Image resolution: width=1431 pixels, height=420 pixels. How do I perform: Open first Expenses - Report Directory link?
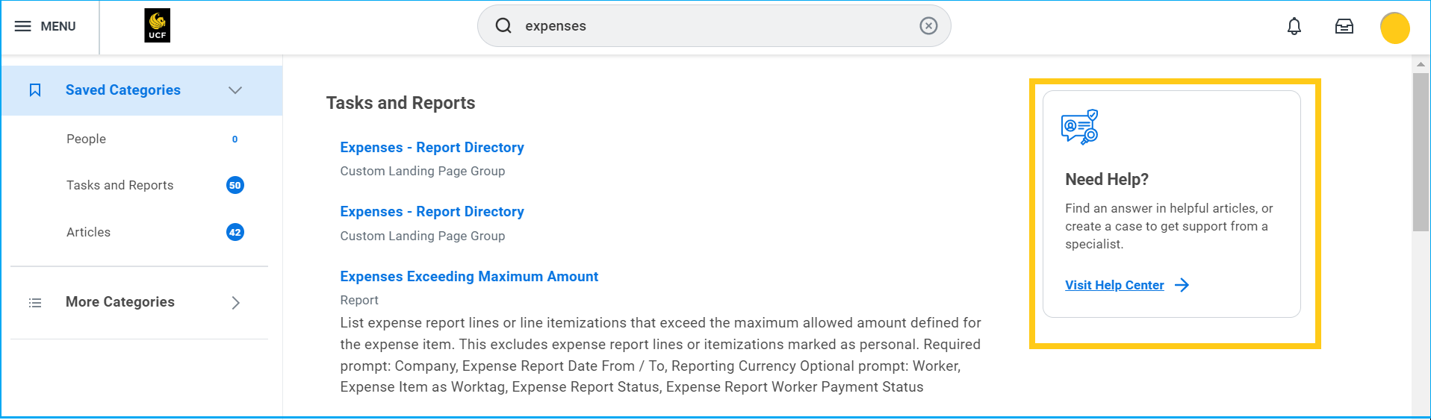432,148
